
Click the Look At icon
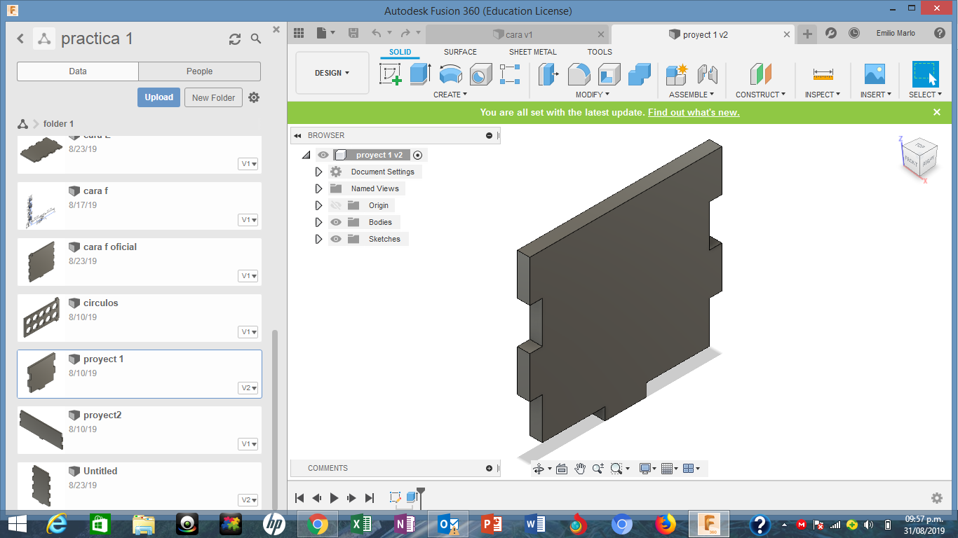[x=561, y=469]
